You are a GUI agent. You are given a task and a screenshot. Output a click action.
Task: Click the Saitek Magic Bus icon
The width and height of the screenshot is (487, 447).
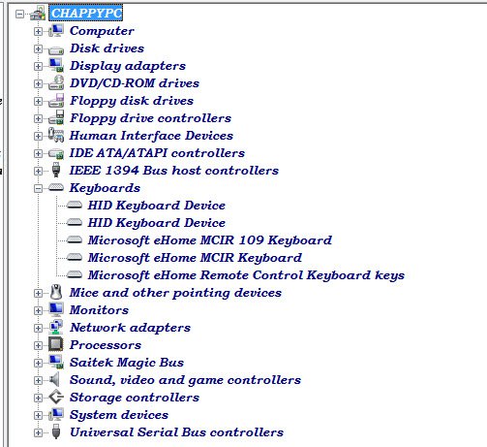(56, 362)
